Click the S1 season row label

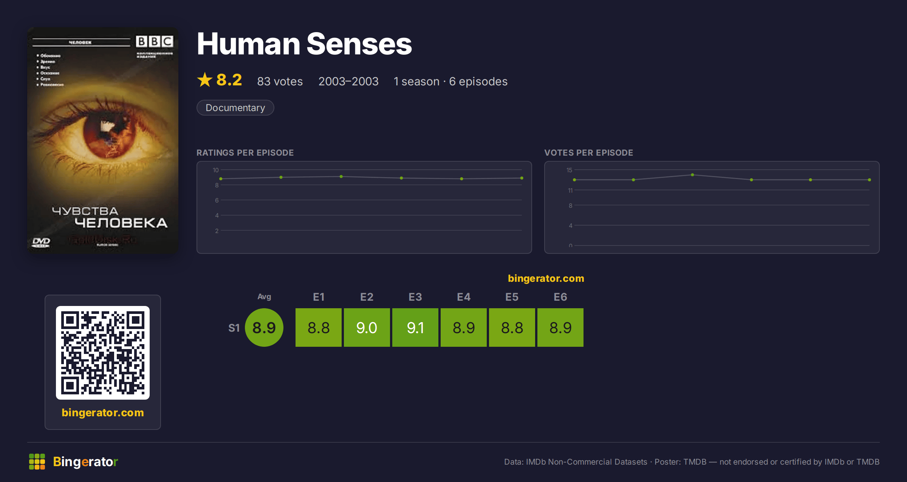[234, 328]
